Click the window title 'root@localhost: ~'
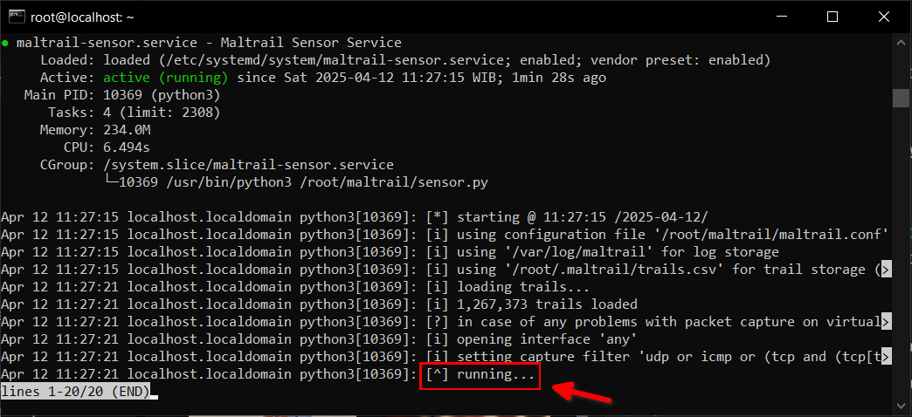This screenshot has width=912, height=417. click(82, 17)
